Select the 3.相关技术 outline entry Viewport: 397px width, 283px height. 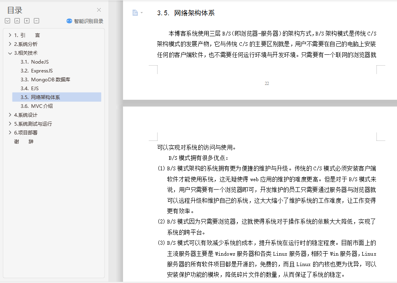tap(25, 53)
